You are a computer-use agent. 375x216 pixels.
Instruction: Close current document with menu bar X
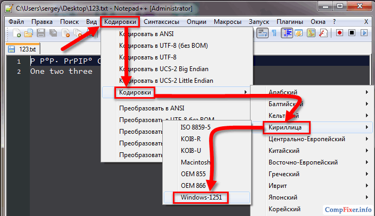point(366,22)
